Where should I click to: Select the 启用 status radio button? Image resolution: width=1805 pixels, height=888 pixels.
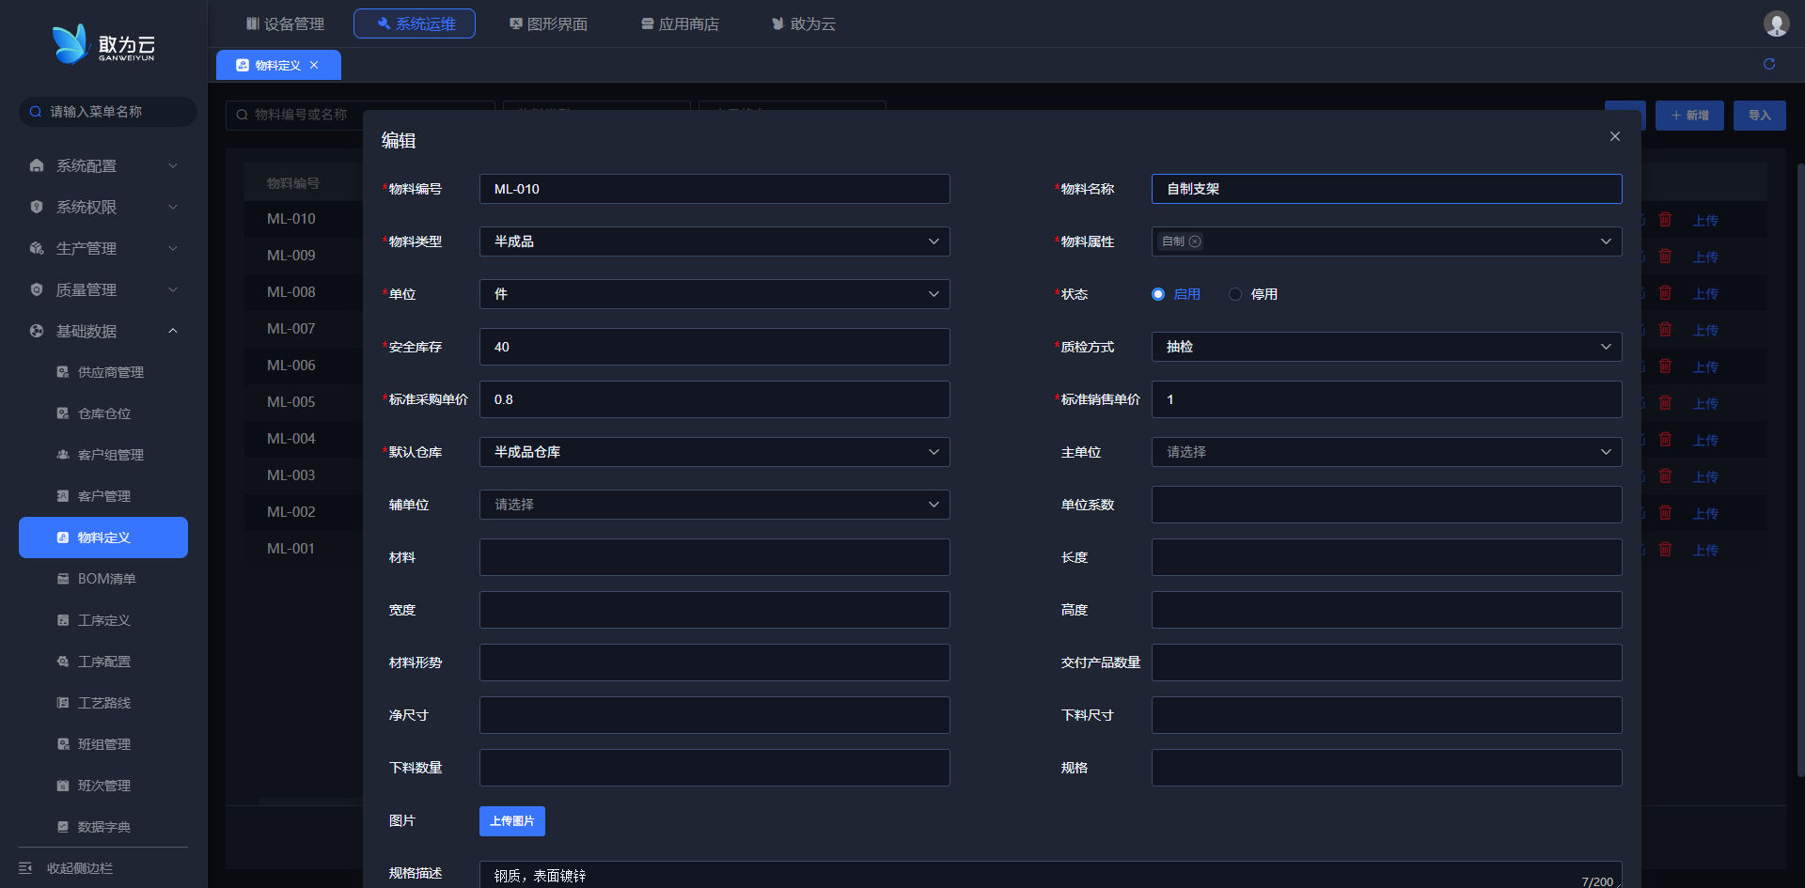tap(1158, 294)
